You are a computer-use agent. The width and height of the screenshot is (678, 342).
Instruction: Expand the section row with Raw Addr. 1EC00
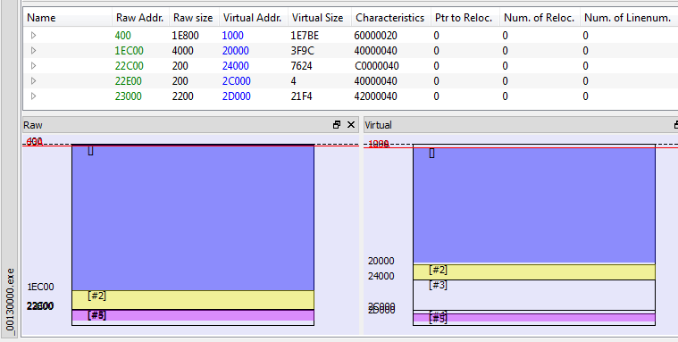pos(33,51)
